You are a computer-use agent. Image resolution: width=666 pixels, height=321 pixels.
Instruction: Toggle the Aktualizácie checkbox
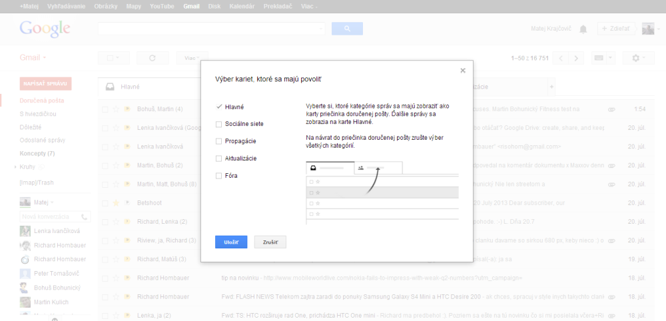(x=219, y=159)
